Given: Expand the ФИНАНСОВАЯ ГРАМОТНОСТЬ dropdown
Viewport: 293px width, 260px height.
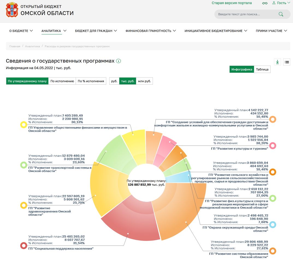Looking at the screenshot, I should (151, 31).
